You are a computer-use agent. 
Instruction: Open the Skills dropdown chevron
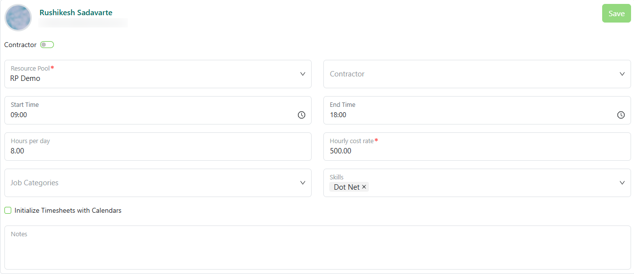click(622, 183)
